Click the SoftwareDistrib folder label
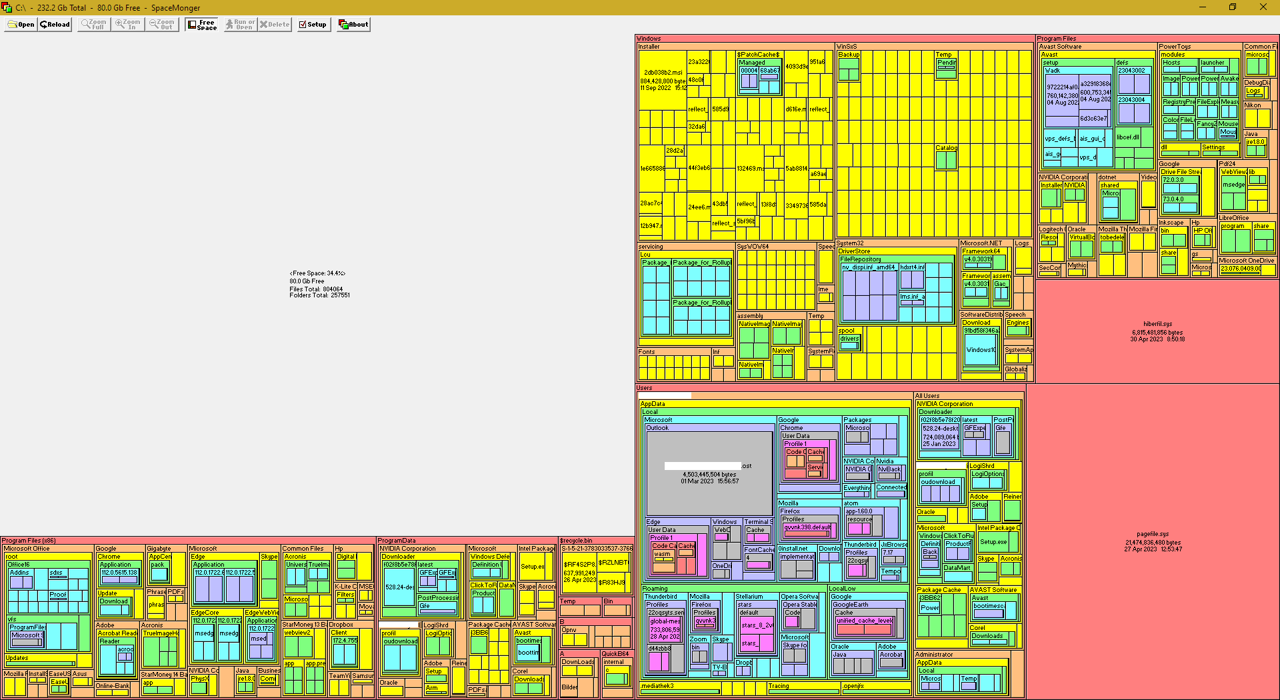The image size is (1280, 700). tap(981, 315)
